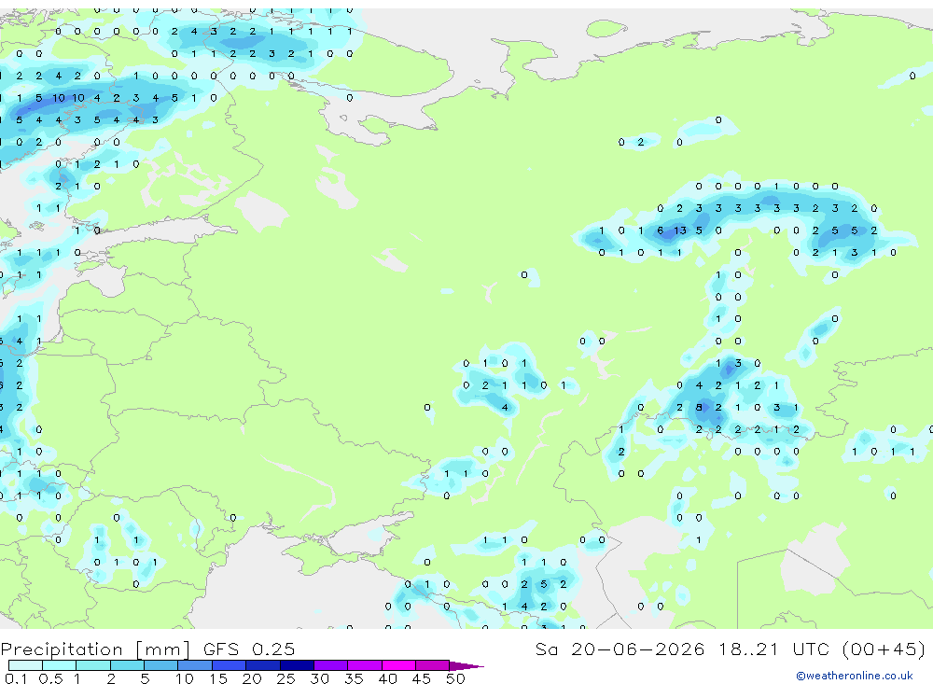Click the 'GFS 0.25' model label
Viewport: 933px width, 684px height.
(249, 649)
